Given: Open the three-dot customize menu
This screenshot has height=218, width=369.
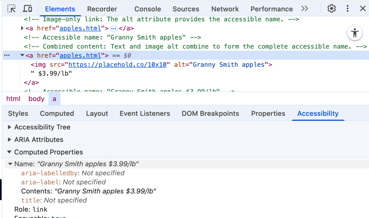Looking at the screenshot, I should 347,9.
